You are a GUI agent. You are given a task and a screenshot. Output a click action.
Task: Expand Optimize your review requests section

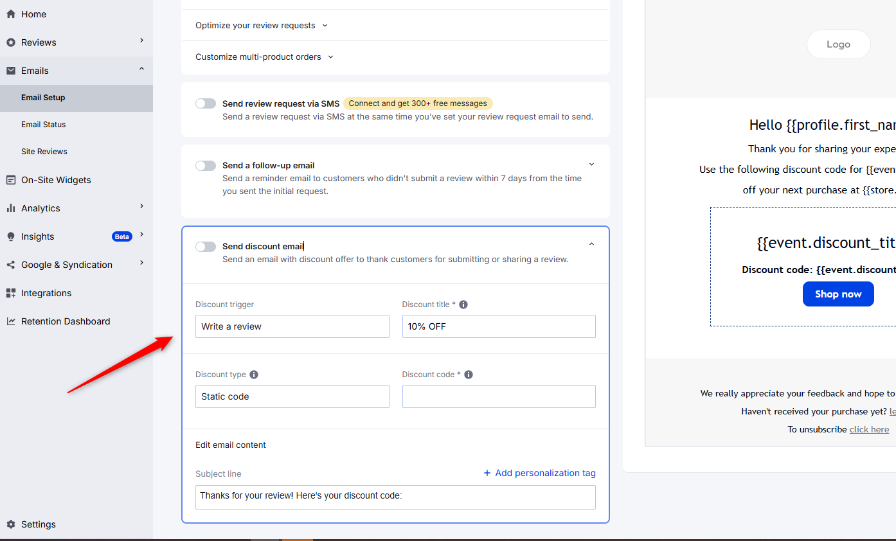tap(262, 26)
